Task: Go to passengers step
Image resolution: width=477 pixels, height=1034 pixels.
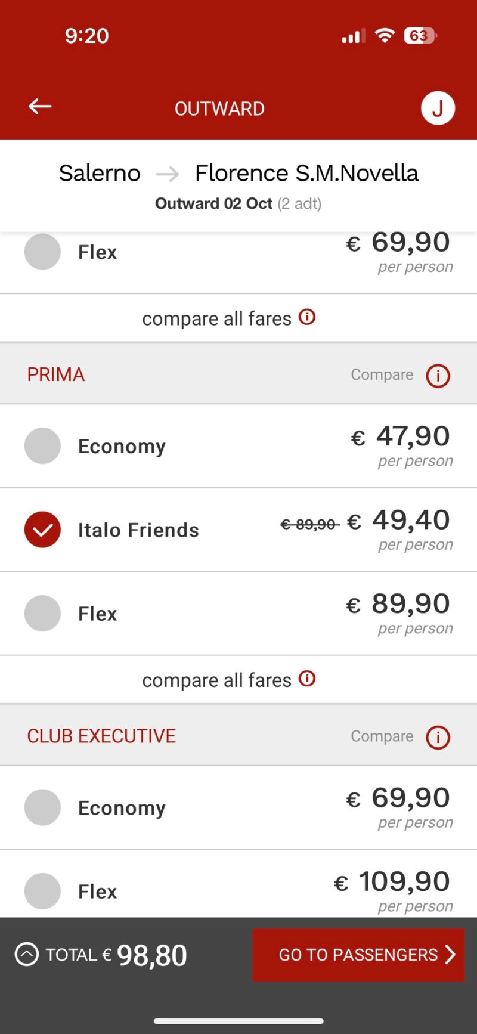Action: tap(358, 954)
